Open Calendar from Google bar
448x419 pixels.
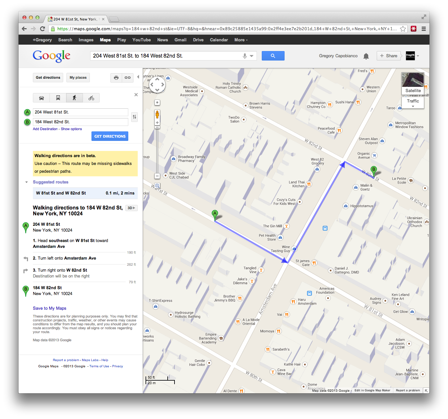(x=219, y=40)
